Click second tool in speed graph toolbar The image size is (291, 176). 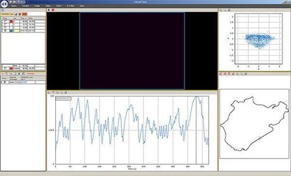[x=53, y=92]
